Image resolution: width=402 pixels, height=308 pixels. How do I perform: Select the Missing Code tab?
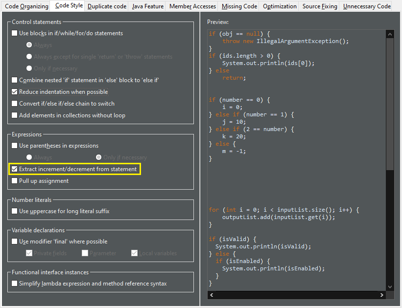coord(239,6)
